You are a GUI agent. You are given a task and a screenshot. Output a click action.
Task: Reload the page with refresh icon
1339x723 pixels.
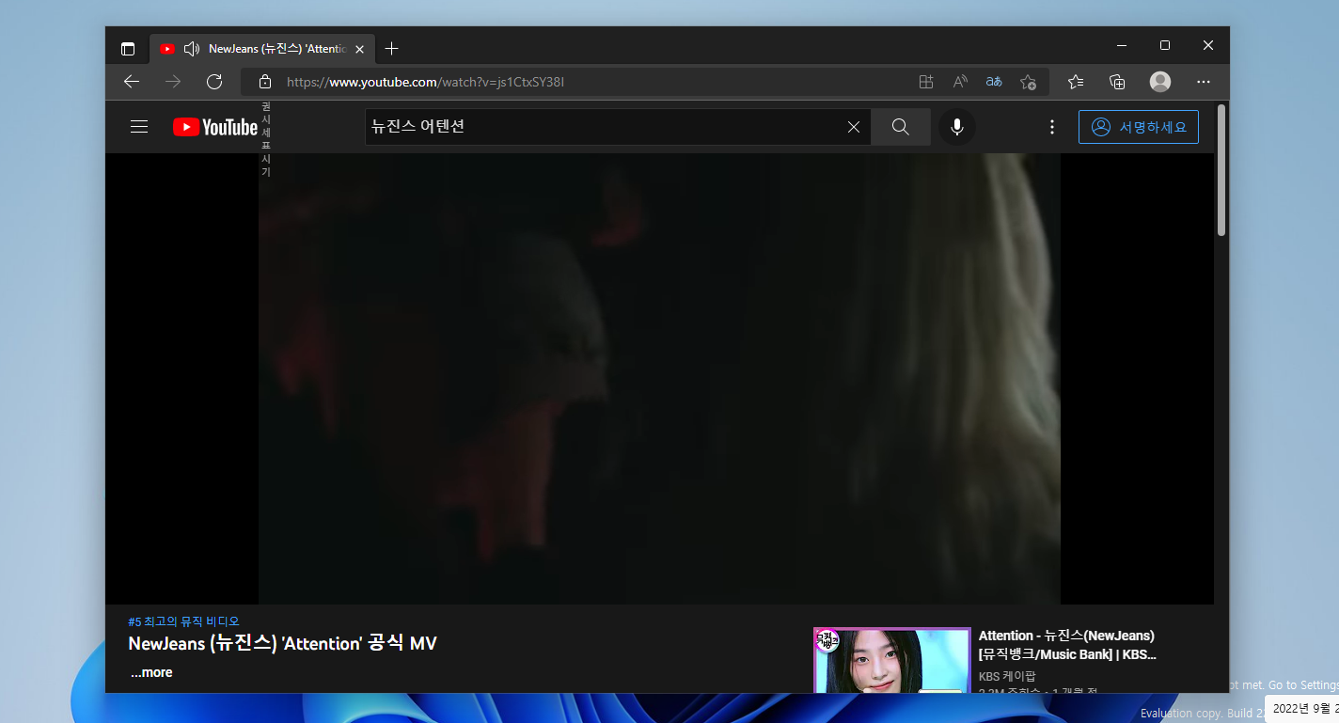pyautogui.click(x=214, y=82)
